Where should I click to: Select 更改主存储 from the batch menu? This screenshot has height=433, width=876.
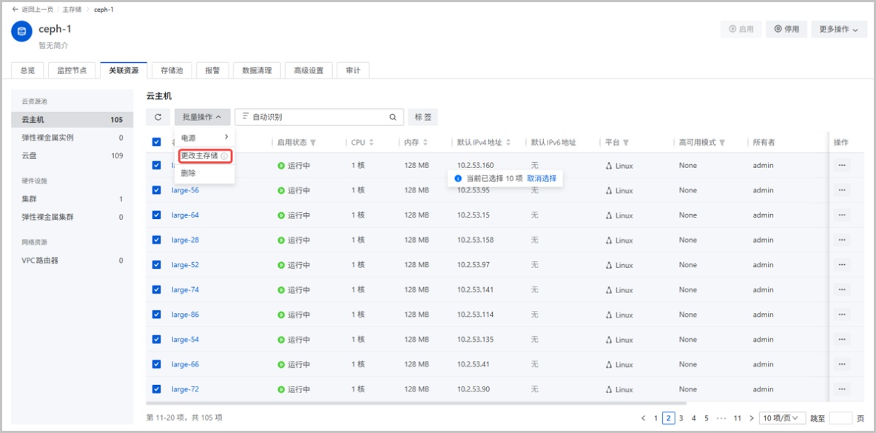pyautogui.click(x=203, y=155)
